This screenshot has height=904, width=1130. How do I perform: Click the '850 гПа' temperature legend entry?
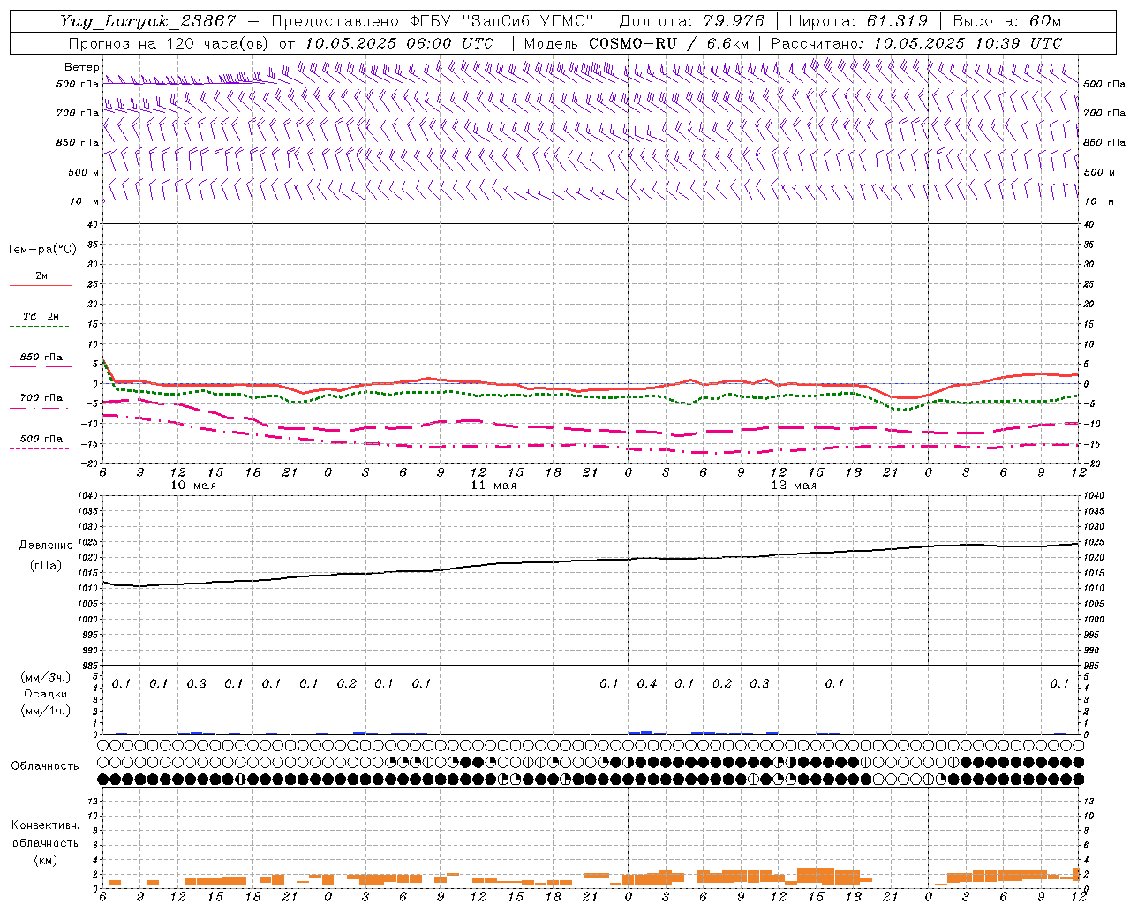[41, 358]
